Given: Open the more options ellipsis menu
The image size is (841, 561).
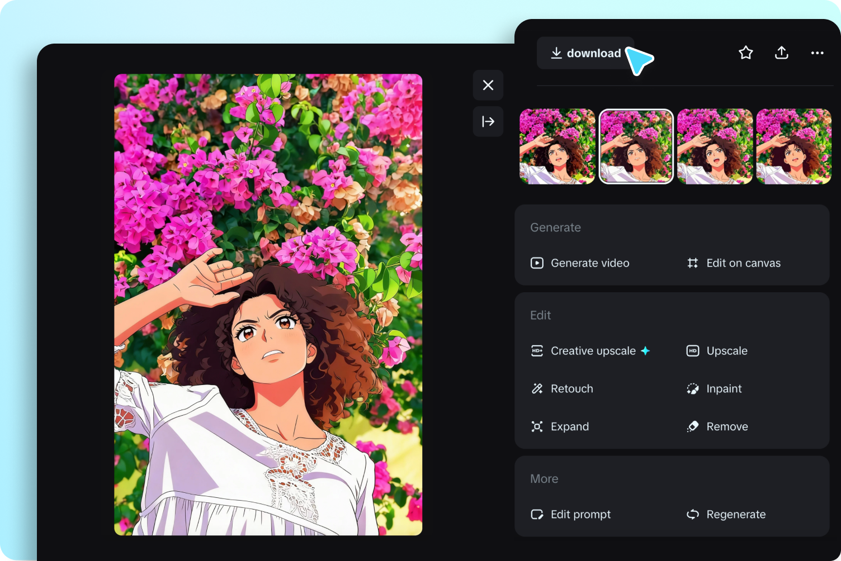Looking at the screenshot, I should pyautogui.click(x=817, y=53).
